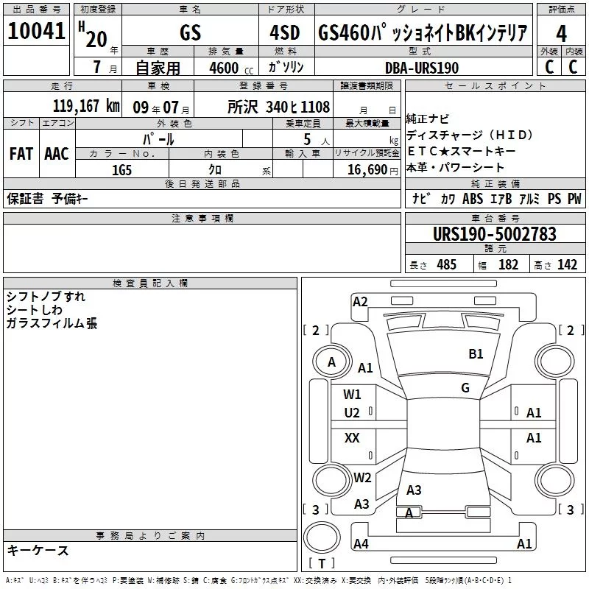Click the G windshield mark

coord(465,387)
